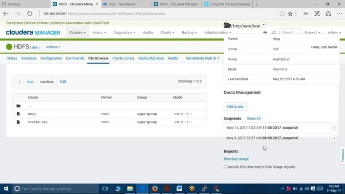
Task: Switch to Status tab
Action: pos(12,58)
